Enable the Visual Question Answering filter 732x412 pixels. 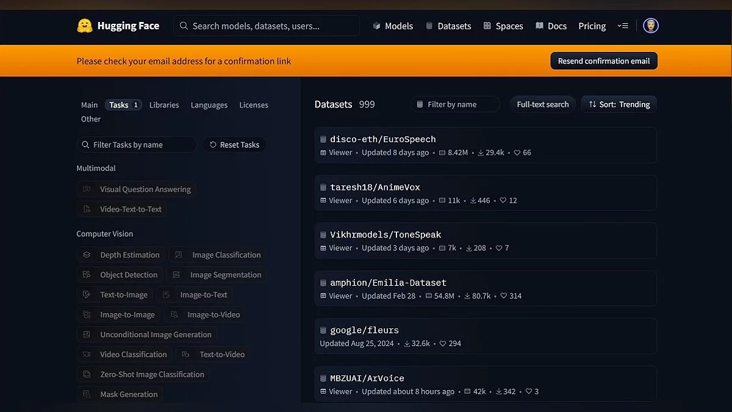click(x=136, y=189)
